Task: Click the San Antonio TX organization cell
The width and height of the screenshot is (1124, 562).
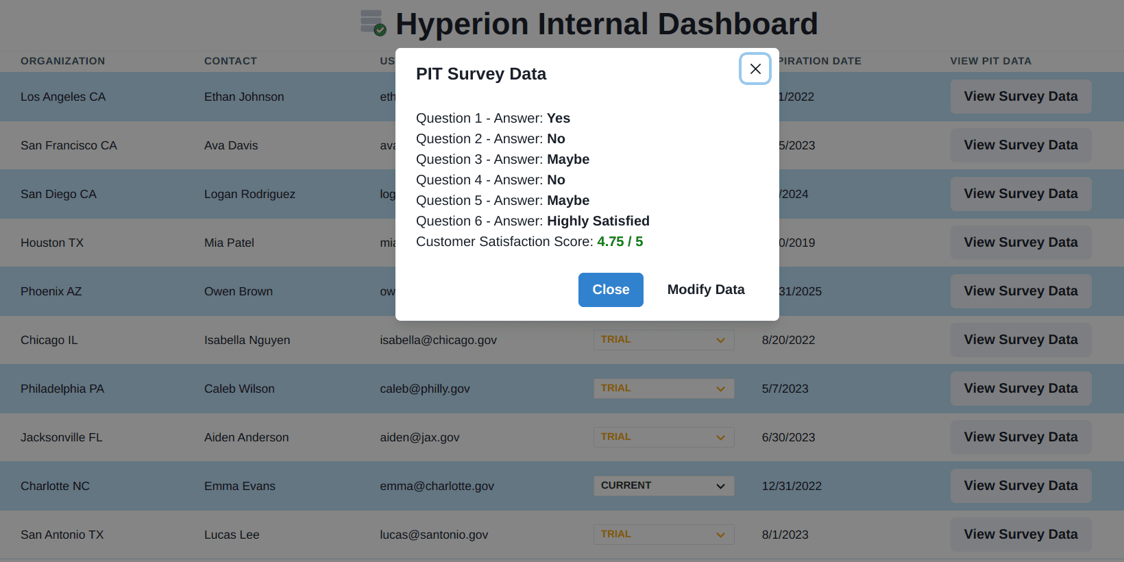Action: (62, 535)
